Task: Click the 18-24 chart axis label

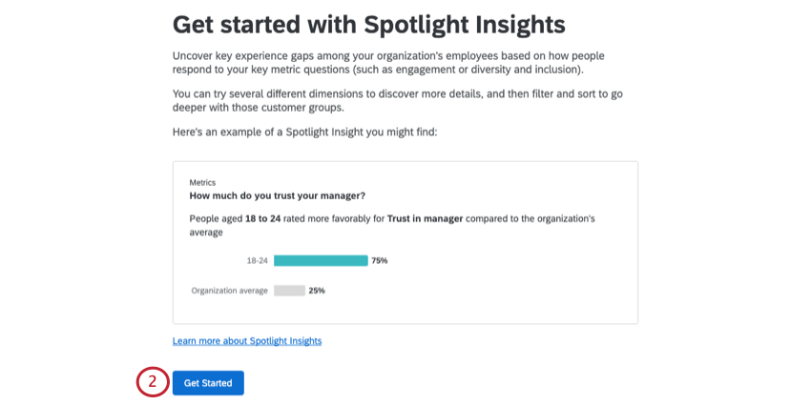Action: 257,260
